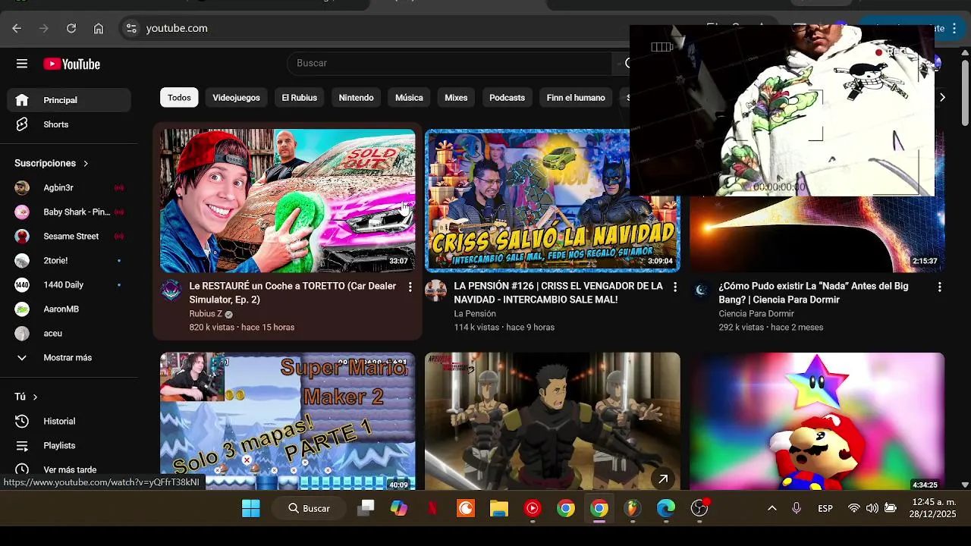Screen dimensions: 971x546
Task: Open 1440 Daily channel subscription
Action: point(69,284)
